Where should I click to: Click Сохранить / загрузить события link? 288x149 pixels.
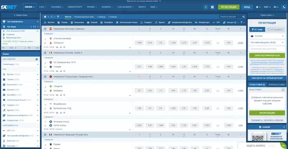coord(267,120)
